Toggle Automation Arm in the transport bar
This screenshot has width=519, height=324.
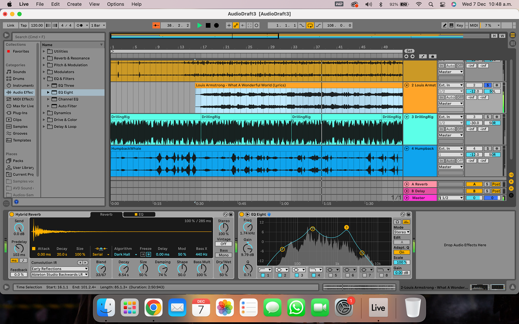click(236, 25)
